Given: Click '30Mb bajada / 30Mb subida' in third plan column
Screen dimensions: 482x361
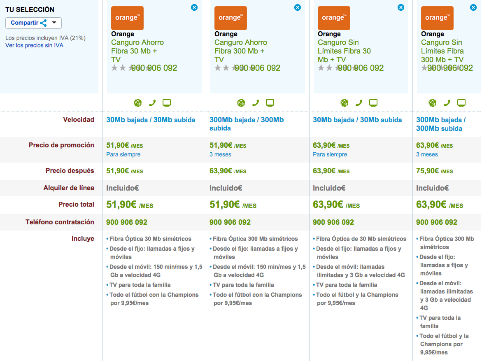Looking at the screenshot, I should click(357, 120).
